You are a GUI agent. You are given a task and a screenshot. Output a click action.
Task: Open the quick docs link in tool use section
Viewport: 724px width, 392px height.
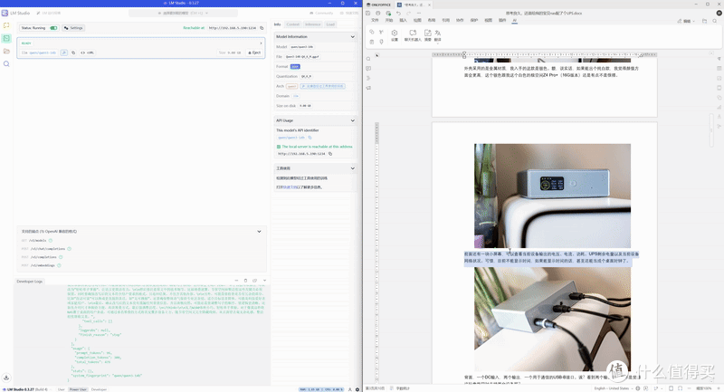290,187
